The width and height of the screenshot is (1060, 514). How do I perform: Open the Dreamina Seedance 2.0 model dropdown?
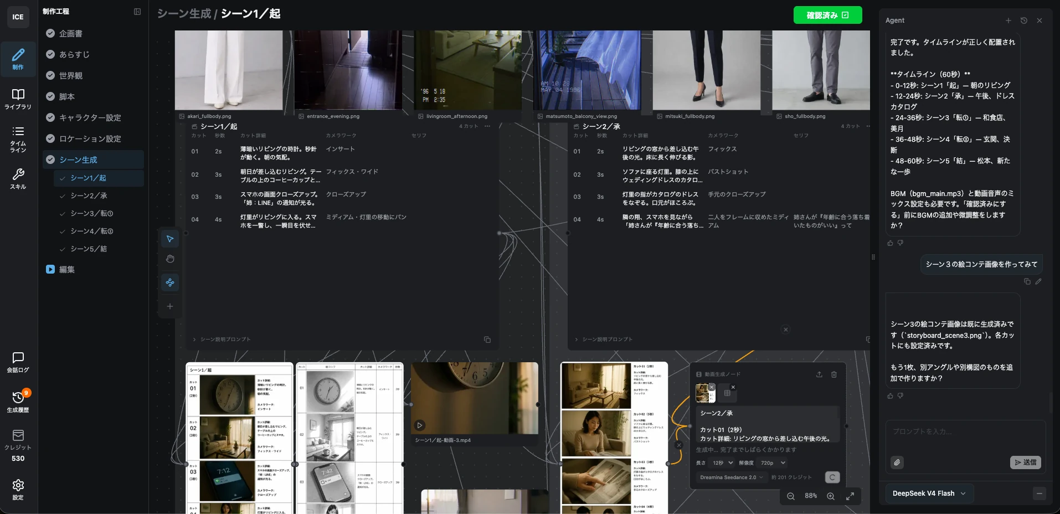[x=732, y=477]
